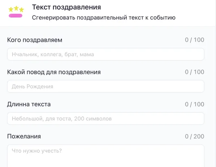Image resolution: width=216 pixels, height=167 pixels.
Task: Select the 'Длинна текста' input box
Action: pos(106,118)
